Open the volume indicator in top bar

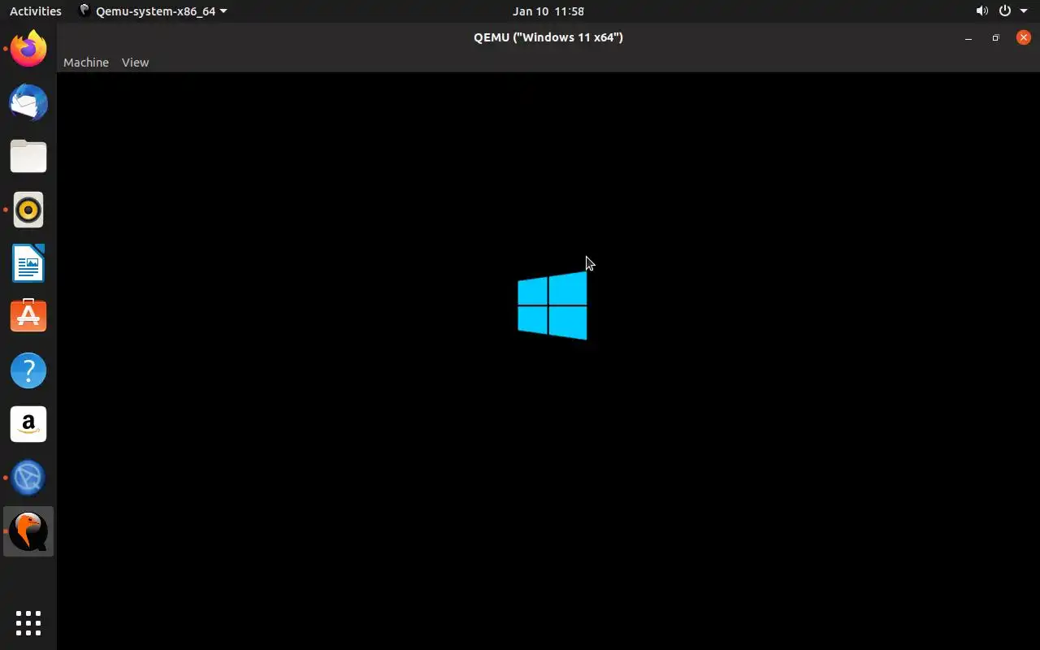982,11
